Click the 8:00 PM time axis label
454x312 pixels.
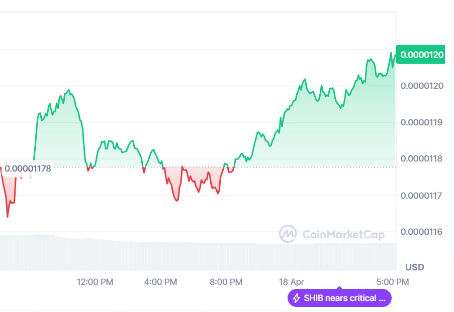pyautogui.click(x=226, y=282)
